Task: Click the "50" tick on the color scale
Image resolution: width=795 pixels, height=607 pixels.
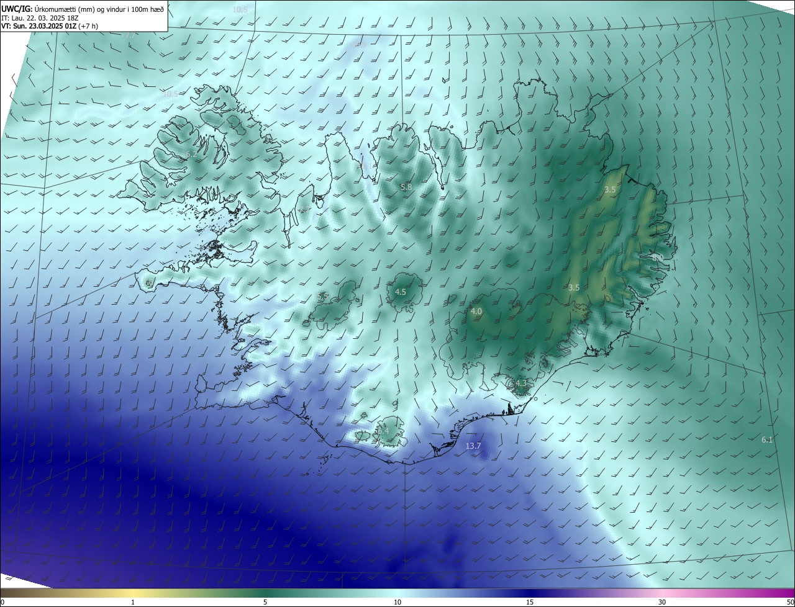Action: coord(789,603)
